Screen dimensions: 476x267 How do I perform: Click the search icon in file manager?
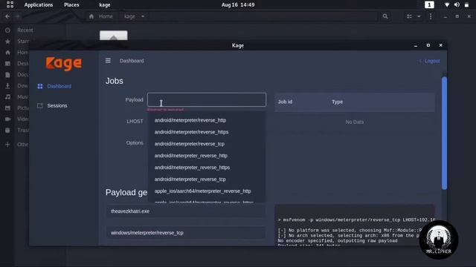[385, 16]
